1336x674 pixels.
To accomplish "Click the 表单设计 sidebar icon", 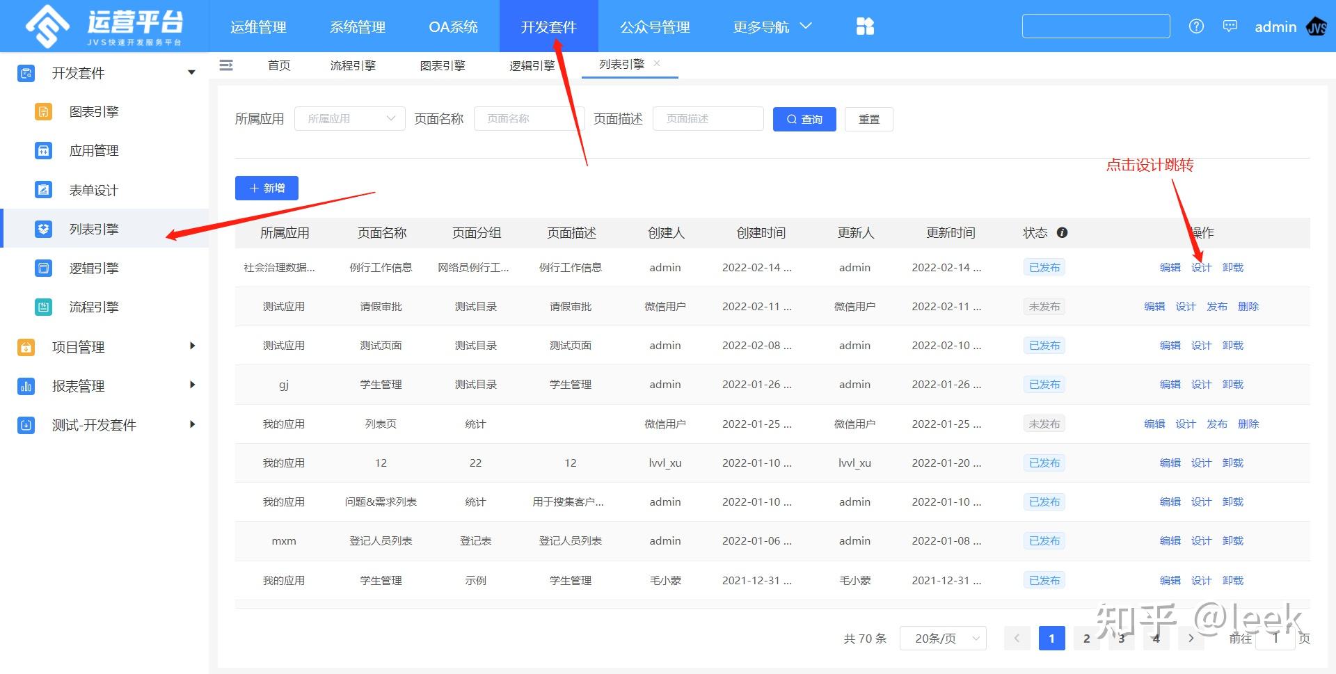I will tap(43, 189).
